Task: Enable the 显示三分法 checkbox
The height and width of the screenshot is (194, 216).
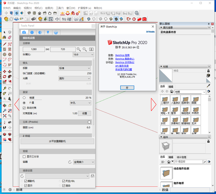Action: pos(24,157)
